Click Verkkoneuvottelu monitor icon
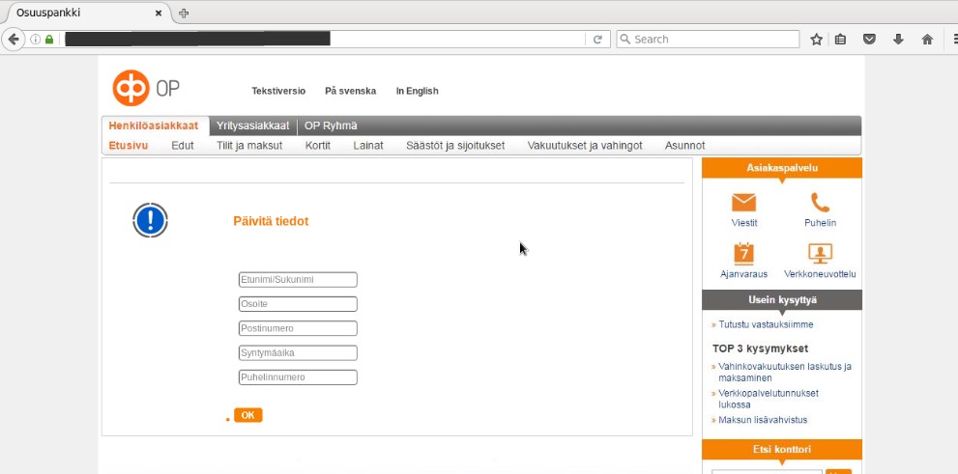958x474 pixels. (820, 253)
